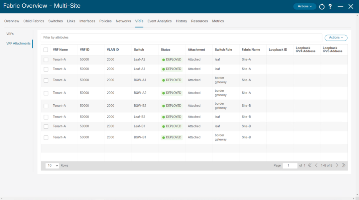Open the Metrics tab
Viewport: 359px width, 200px height.
(x=218, y=21)
